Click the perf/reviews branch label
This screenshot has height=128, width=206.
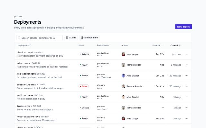(104, 77)
